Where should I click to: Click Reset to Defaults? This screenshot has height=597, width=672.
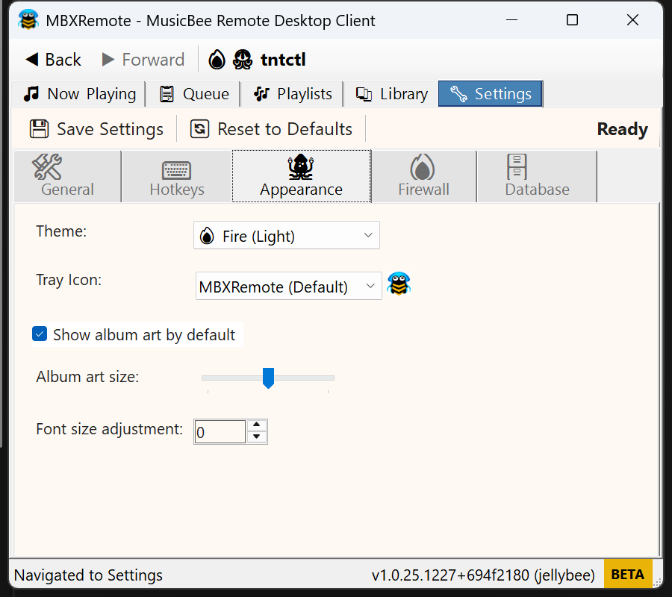point(271,129)
